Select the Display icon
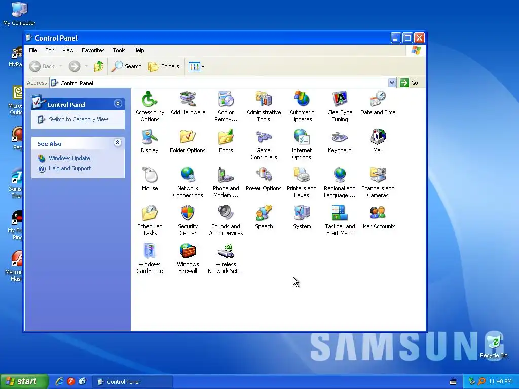The height and width of the screenshot is (389, 519). click(x=150, y=137)
